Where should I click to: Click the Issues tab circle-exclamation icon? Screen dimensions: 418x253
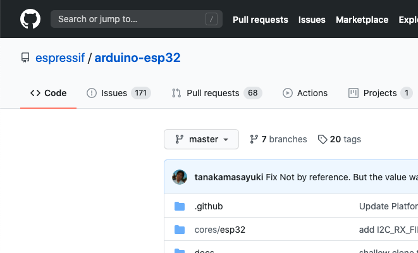tap(92, 93)
